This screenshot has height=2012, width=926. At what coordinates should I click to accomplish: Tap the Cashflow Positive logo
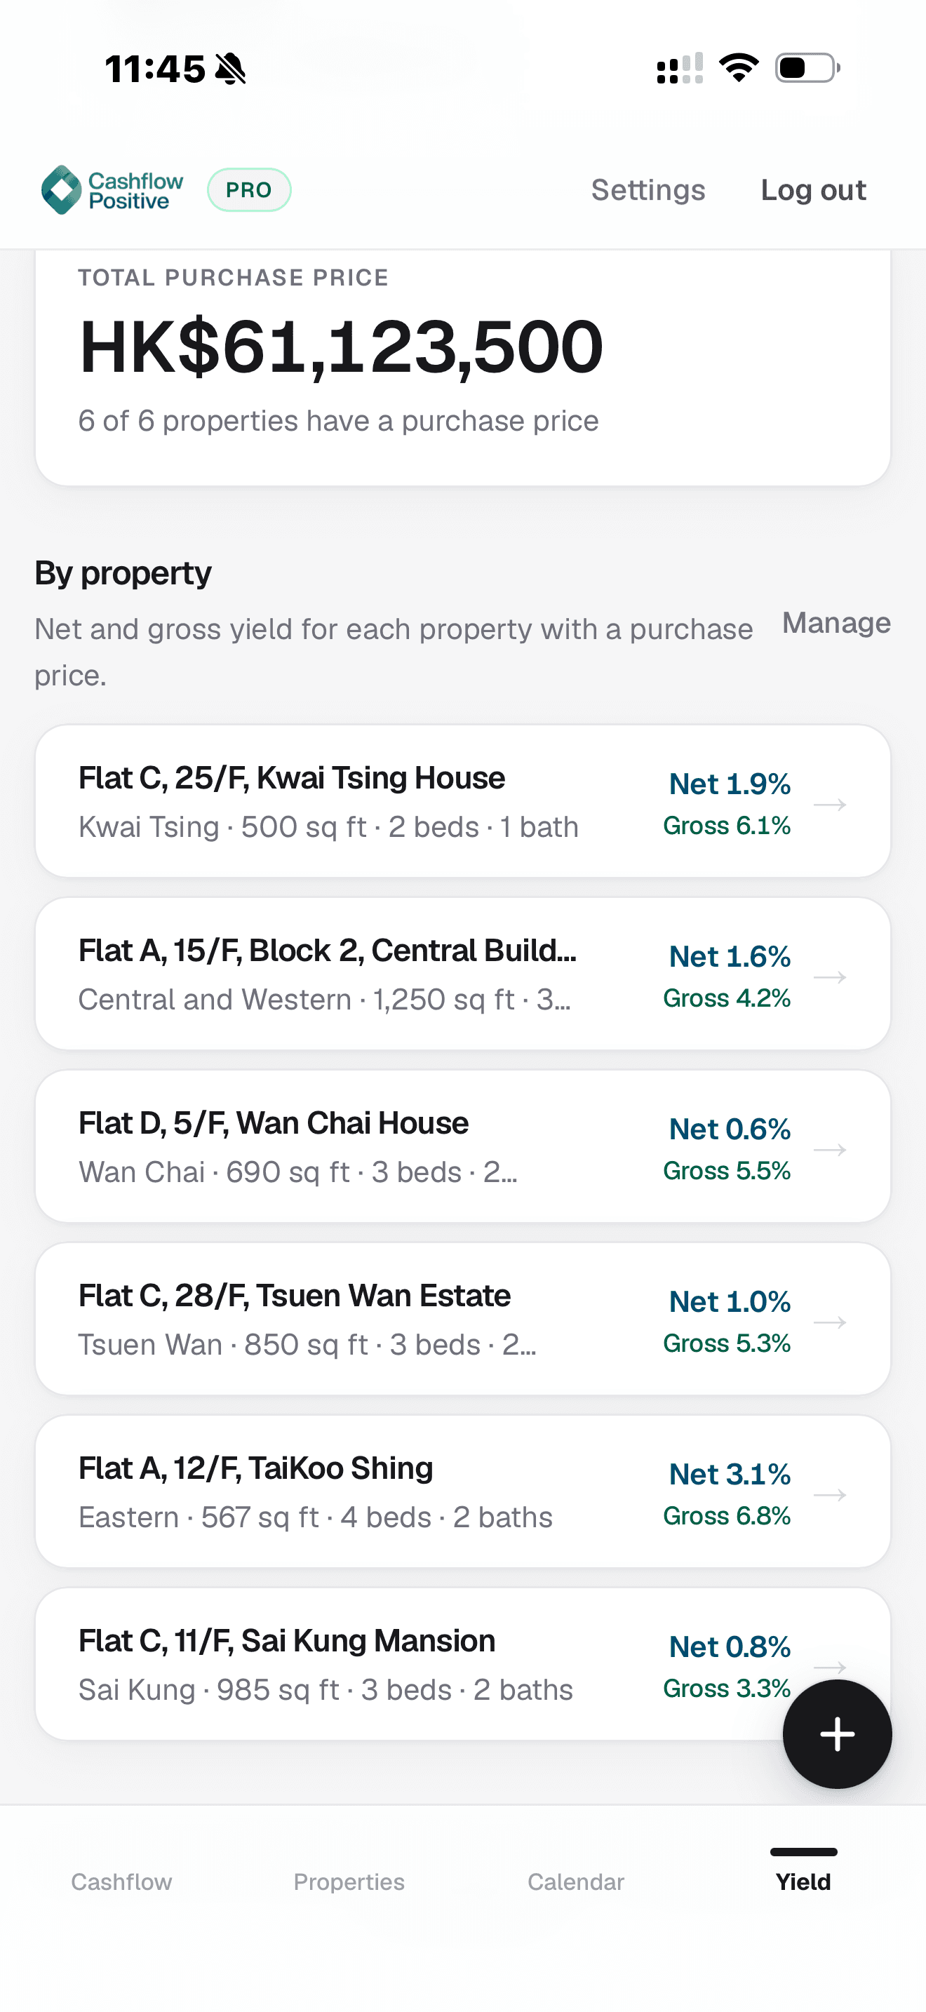pyautogui.click(x=112, y=190)
